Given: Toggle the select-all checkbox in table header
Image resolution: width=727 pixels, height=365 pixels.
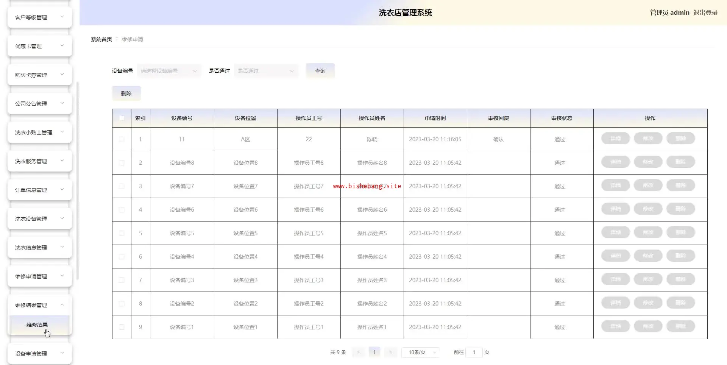Looking at the screenshot, I should click(122, 118).
